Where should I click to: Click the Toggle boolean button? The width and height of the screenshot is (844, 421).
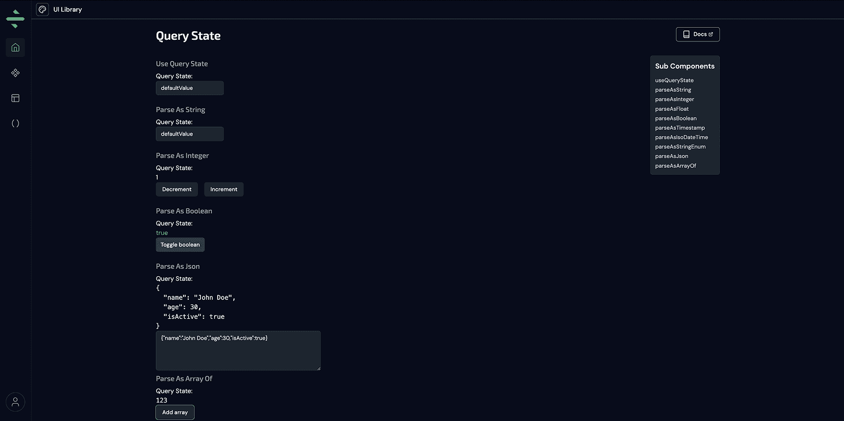tap(180, 245)
